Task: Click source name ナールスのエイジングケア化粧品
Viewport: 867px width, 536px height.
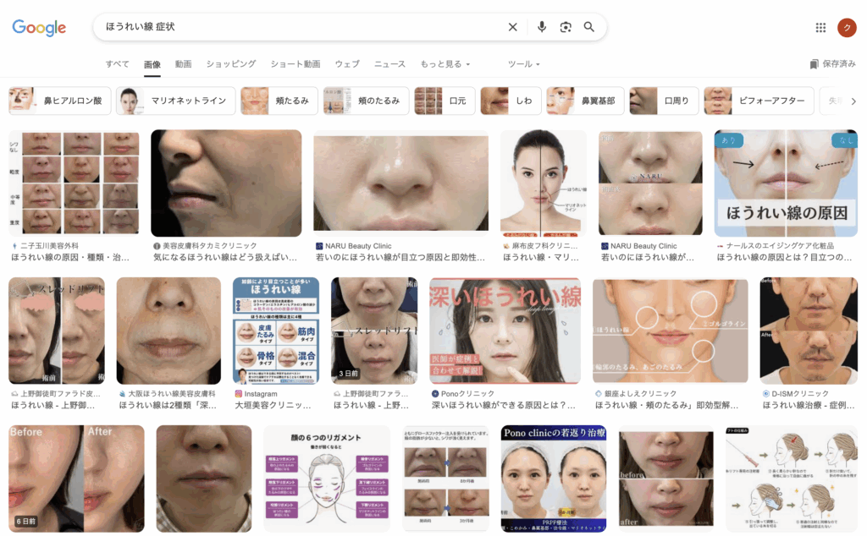Action: point(780,246)
